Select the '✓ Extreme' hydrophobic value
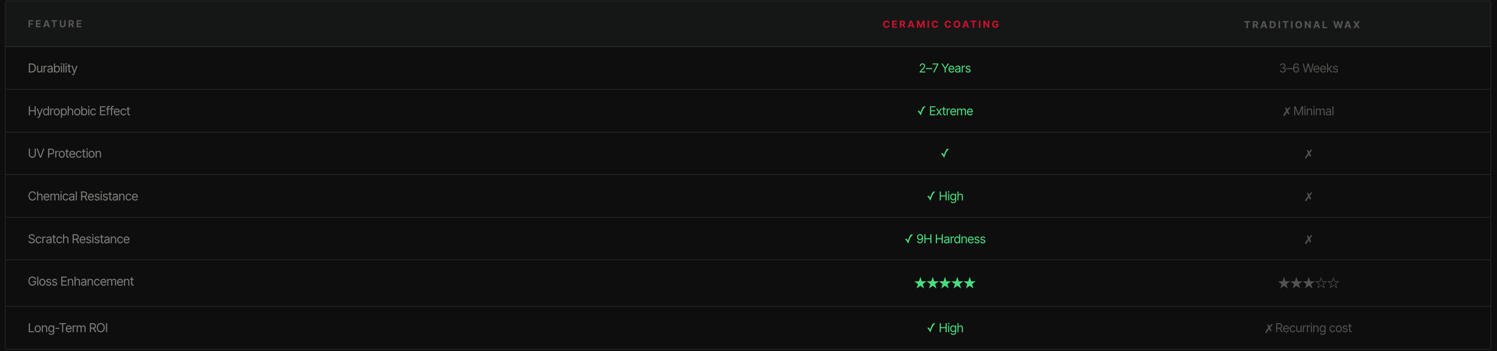 click(944, 111)
